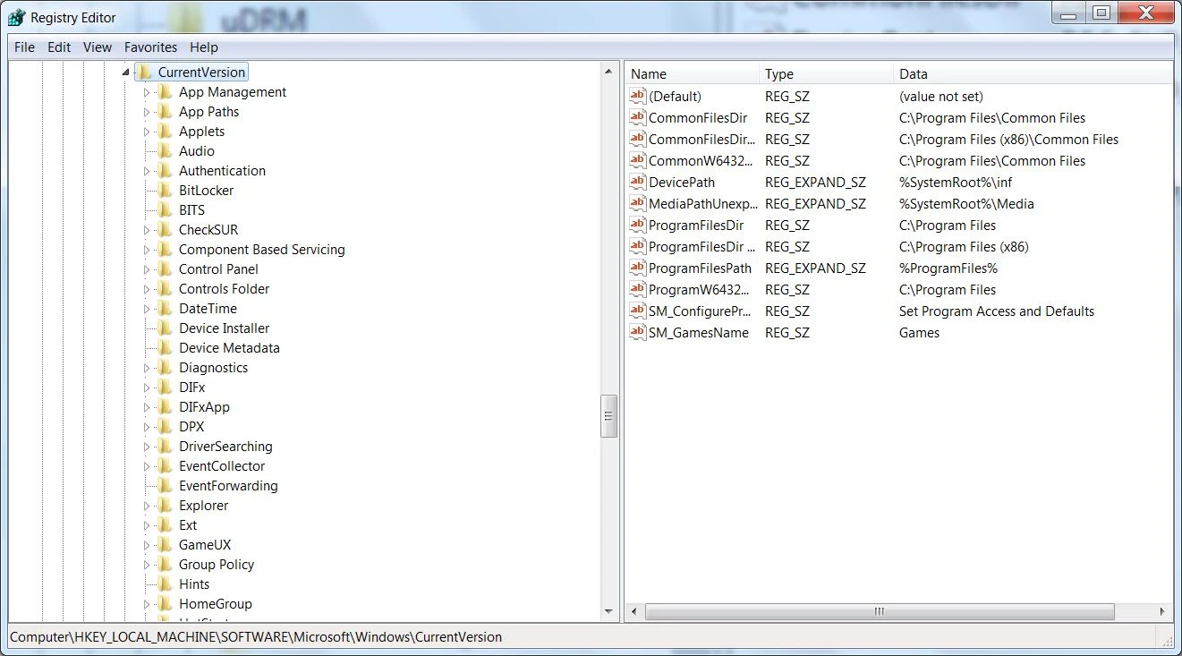The width and height of the screenshot is (1182, 656).
Task: Expand the Group Policy key
Action: [x=147, y=565]
